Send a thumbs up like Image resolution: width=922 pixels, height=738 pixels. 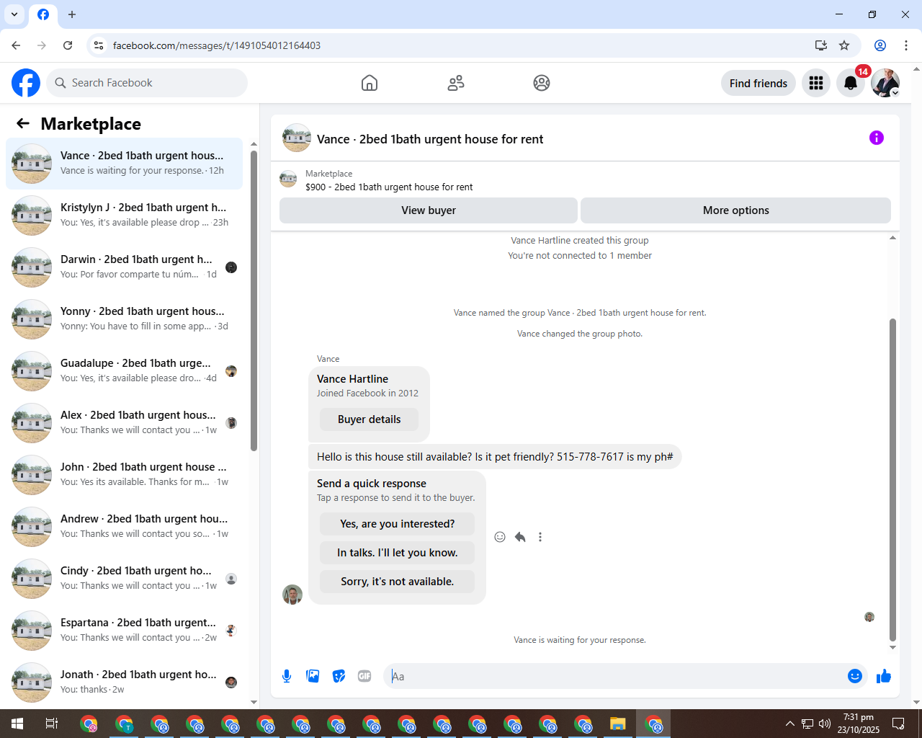point(884,676)
